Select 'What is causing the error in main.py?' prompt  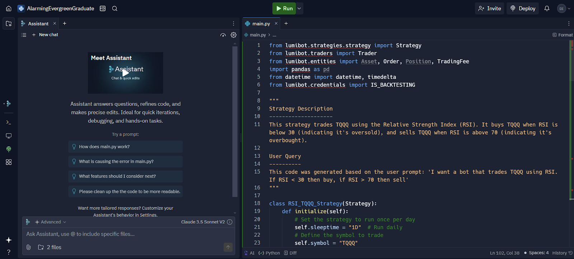[126, 161]
